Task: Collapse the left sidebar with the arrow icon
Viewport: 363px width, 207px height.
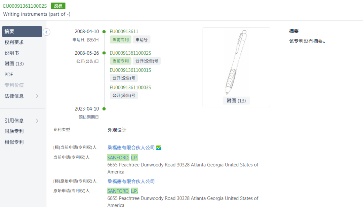Action: (x=47, y=32)
